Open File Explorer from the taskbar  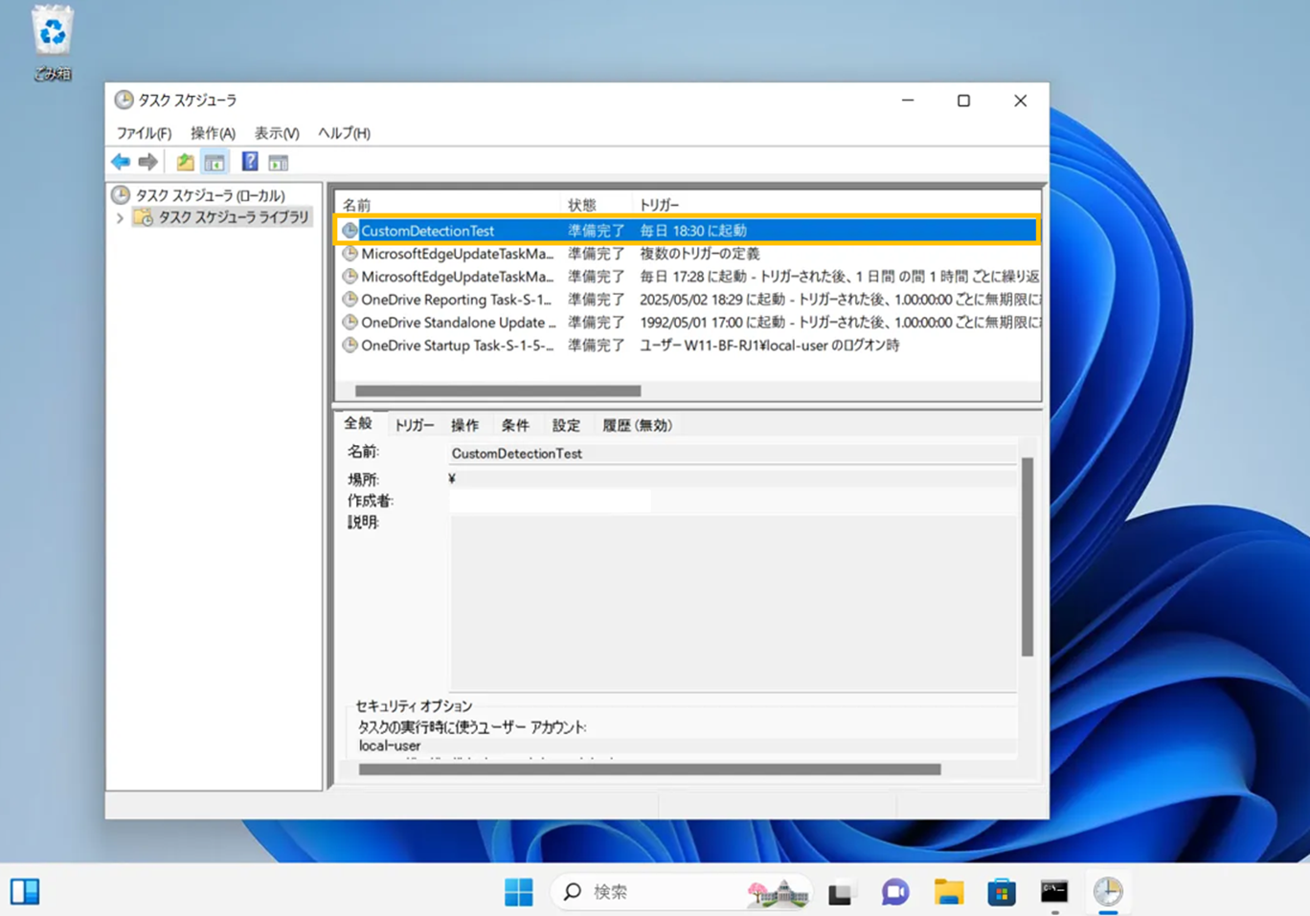click(x=948, y=892)
